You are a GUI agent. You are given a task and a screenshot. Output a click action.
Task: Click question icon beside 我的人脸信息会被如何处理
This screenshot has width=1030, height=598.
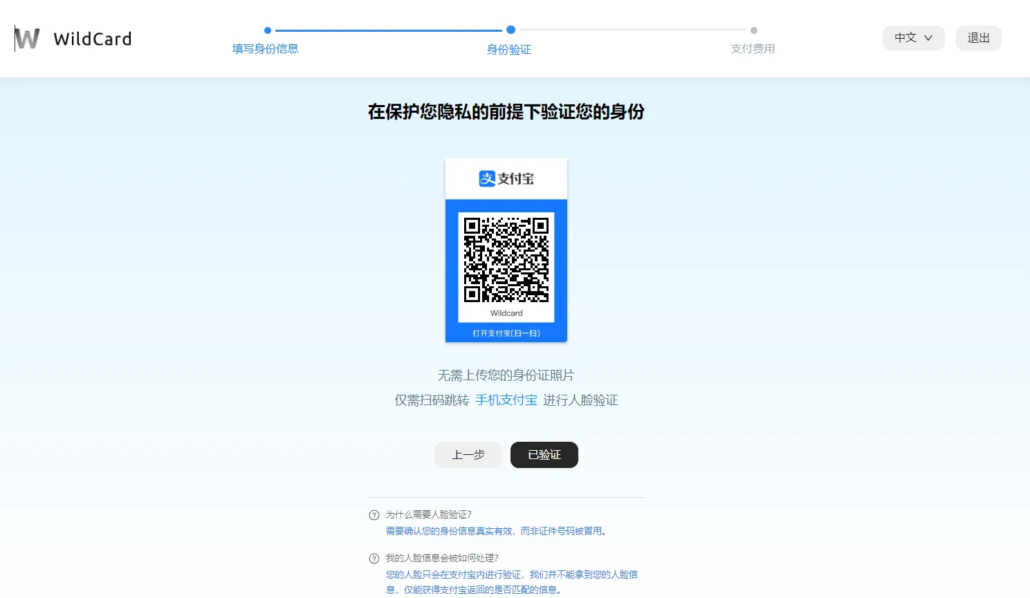tap(374, 559)
